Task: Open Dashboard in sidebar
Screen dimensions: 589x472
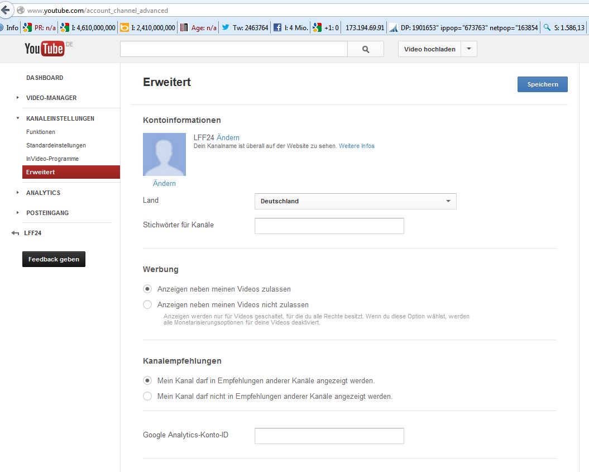Action: [x=45, y=78]
